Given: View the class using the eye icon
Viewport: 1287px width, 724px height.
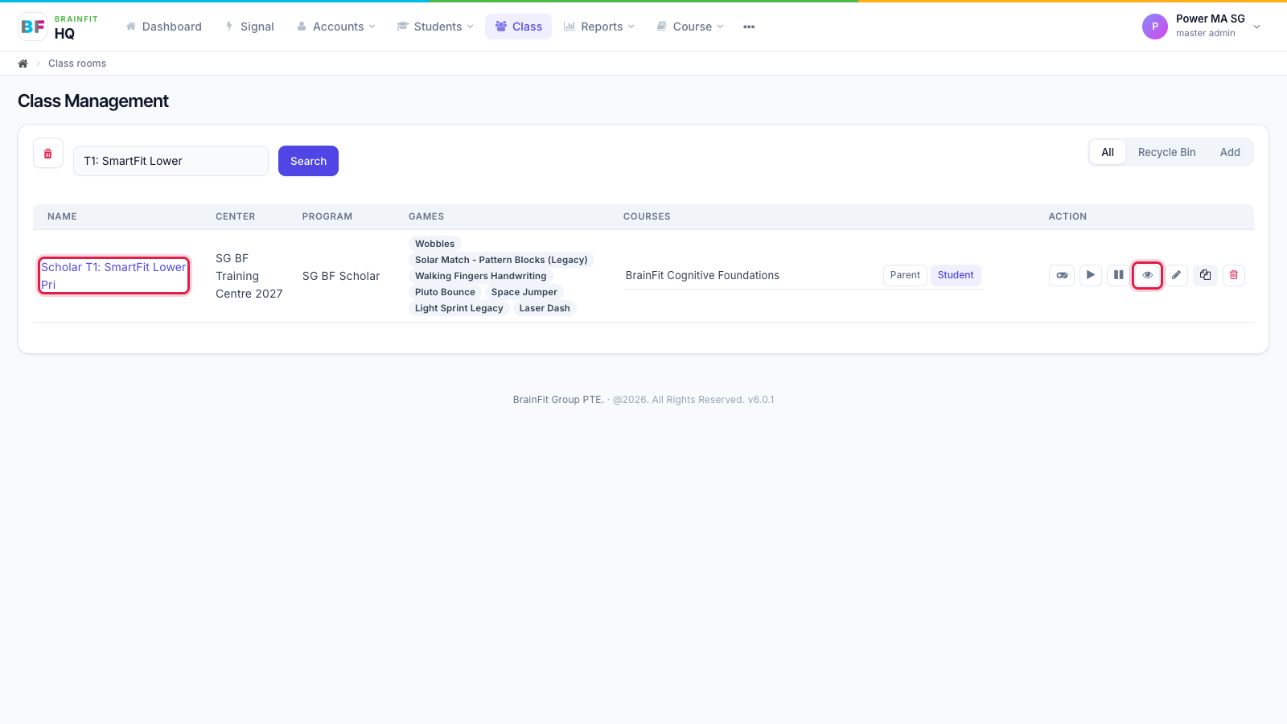Looking at the screenshot, I should coord(1148,275).
